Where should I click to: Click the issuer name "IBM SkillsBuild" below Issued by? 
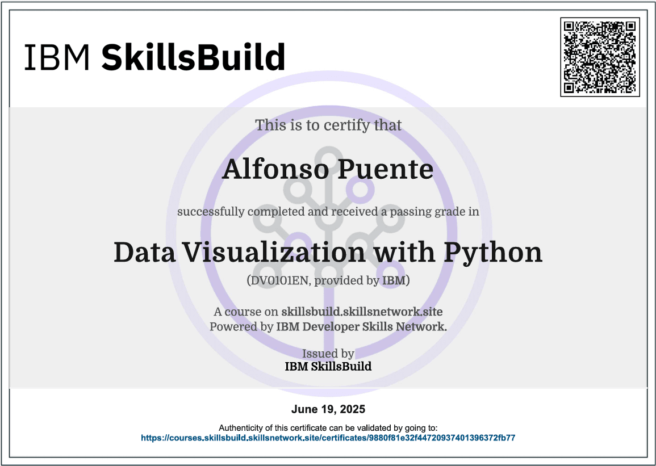tap(328, 367)
